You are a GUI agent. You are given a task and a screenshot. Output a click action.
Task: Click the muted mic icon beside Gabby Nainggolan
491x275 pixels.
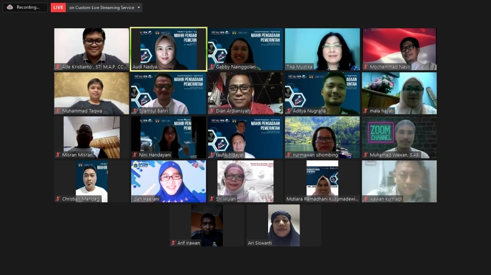pos(212,67)
